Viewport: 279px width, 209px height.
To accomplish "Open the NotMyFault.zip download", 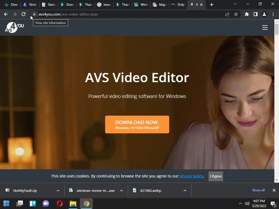I will click(25, 190).
